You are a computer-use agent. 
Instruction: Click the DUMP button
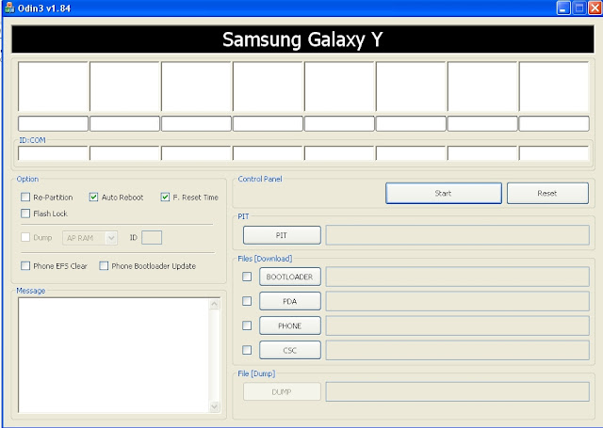[x=282, y=392]
